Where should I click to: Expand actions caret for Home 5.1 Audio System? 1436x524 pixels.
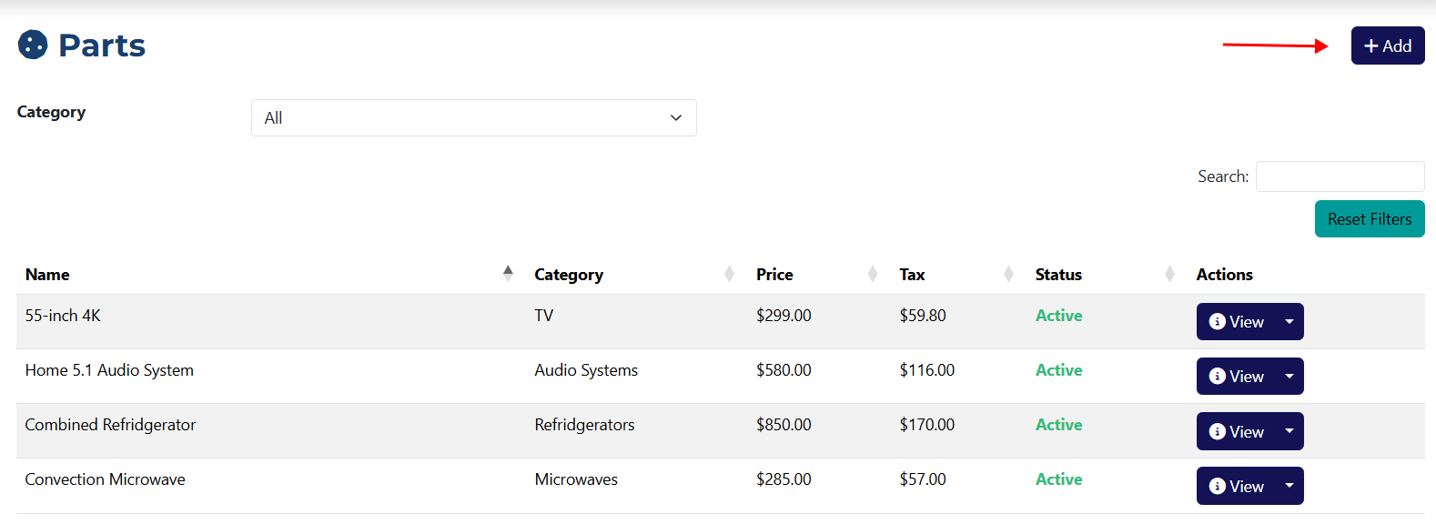tap(1289, 377)
